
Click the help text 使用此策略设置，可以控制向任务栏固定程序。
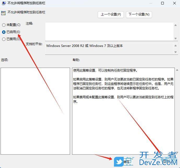pyautogui.click(x=105, y=70)
